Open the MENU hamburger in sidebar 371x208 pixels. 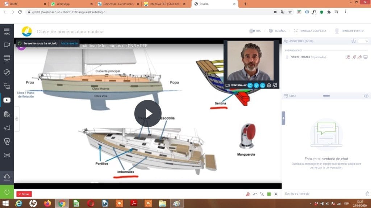[x=7, y=31]
